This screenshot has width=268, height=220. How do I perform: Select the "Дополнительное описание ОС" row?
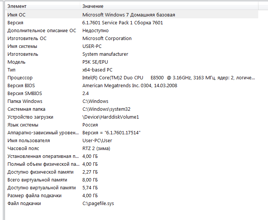[x=42, y=30]
